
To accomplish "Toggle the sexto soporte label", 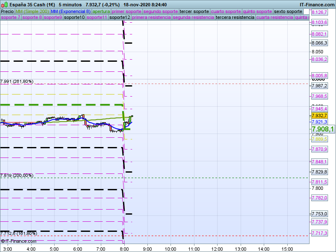I will click(288, 11).
